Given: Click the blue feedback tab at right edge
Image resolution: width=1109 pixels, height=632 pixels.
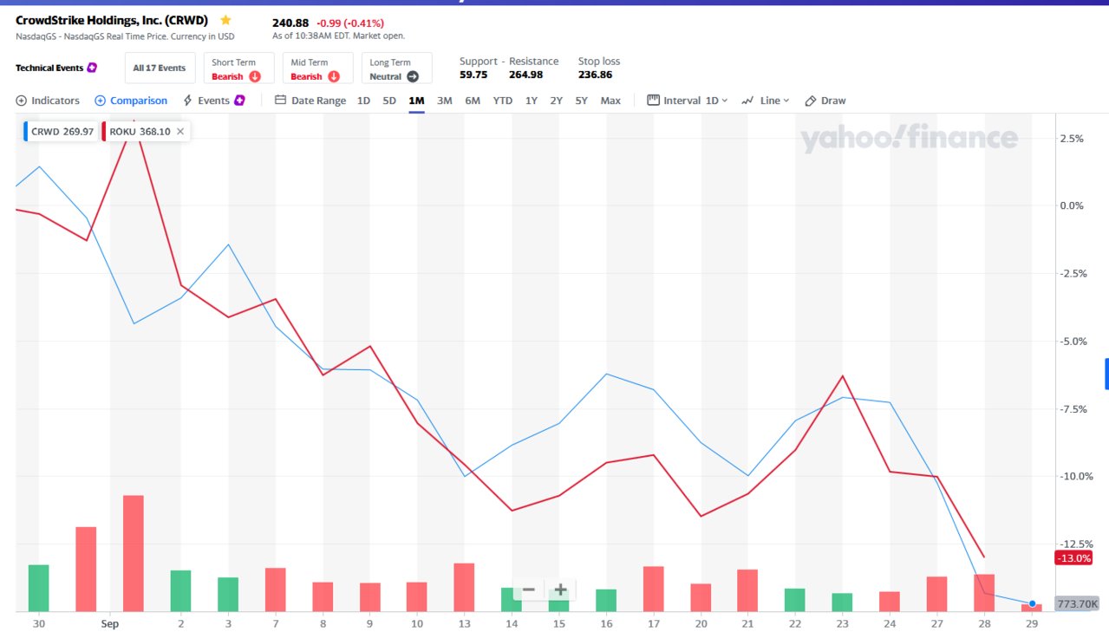Looking at the screenshot, I should click(x=1106, y=374).
